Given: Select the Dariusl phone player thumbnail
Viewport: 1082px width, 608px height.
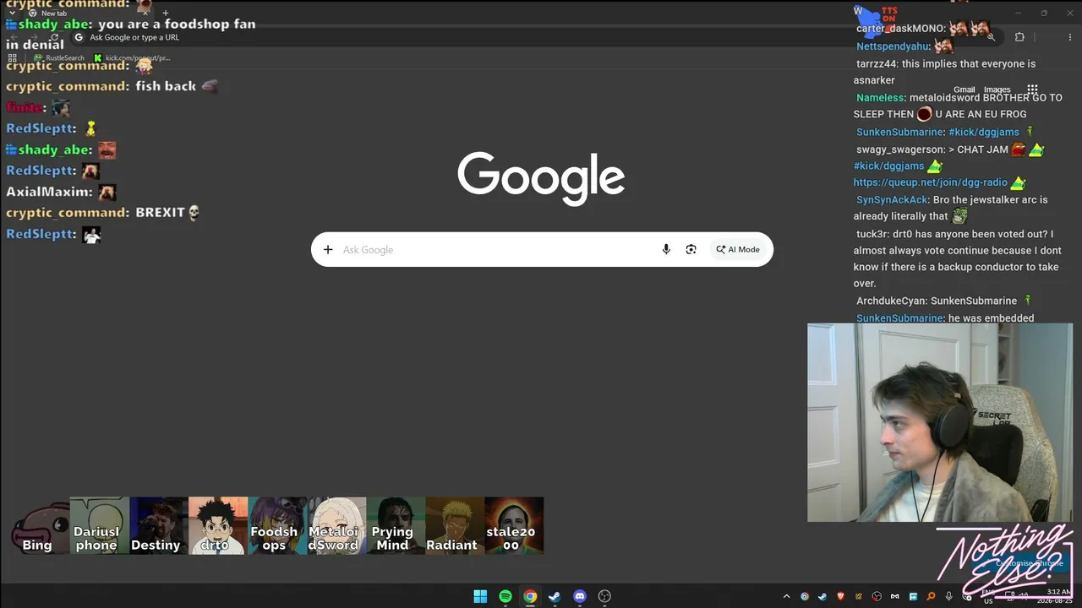Looking at the screenshot, I should (x=99, y=525).
